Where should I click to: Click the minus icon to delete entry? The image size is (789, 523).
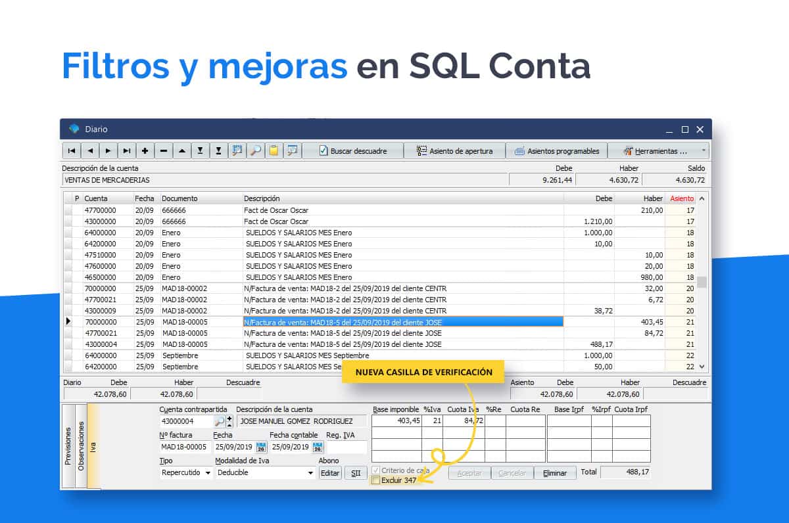(x=163, y=151)
